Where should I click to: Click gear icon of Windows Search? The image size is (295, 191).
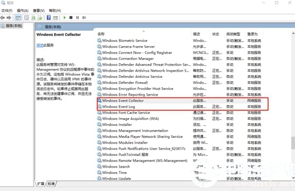click(100, 167)
